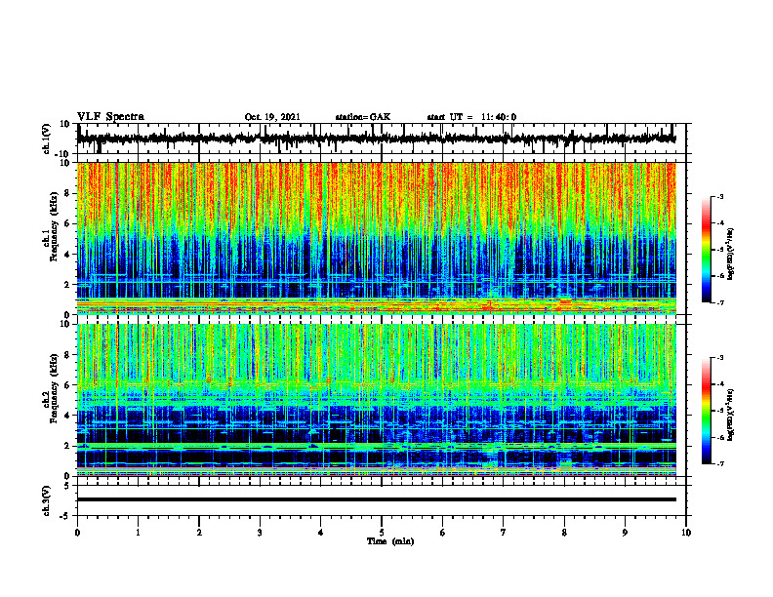Click the flat ch.3 voltage line
This screenshot has width=773, height=597.
coord(376,499)
